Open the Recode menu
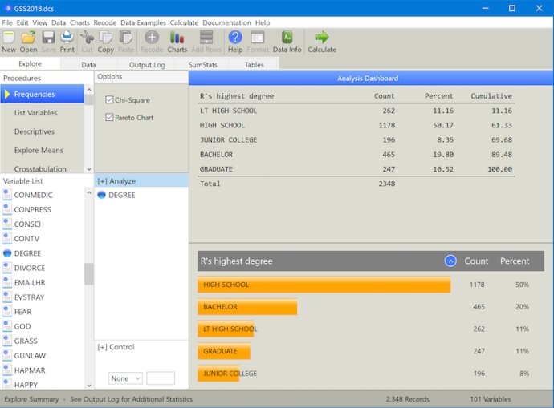The image size is (554, 408). (x=105, y=22)
